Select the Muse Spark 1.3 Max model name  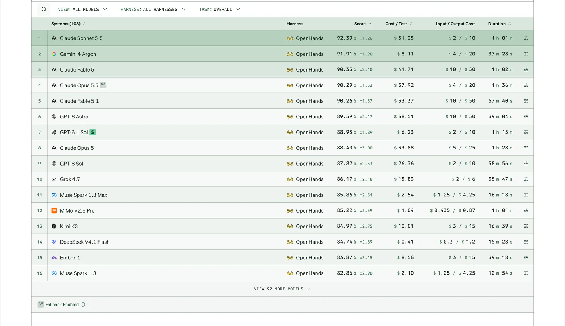83,195
